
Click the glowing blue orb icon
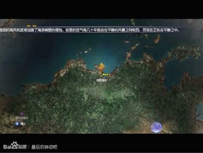tap(156, 127)
